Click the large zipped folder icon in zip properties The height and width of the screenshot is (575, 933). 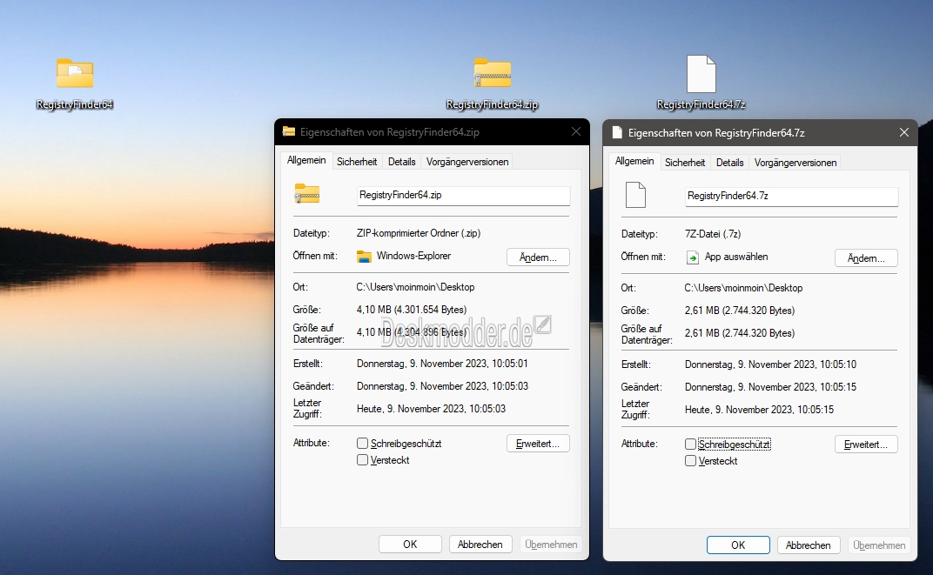point(307,194)
